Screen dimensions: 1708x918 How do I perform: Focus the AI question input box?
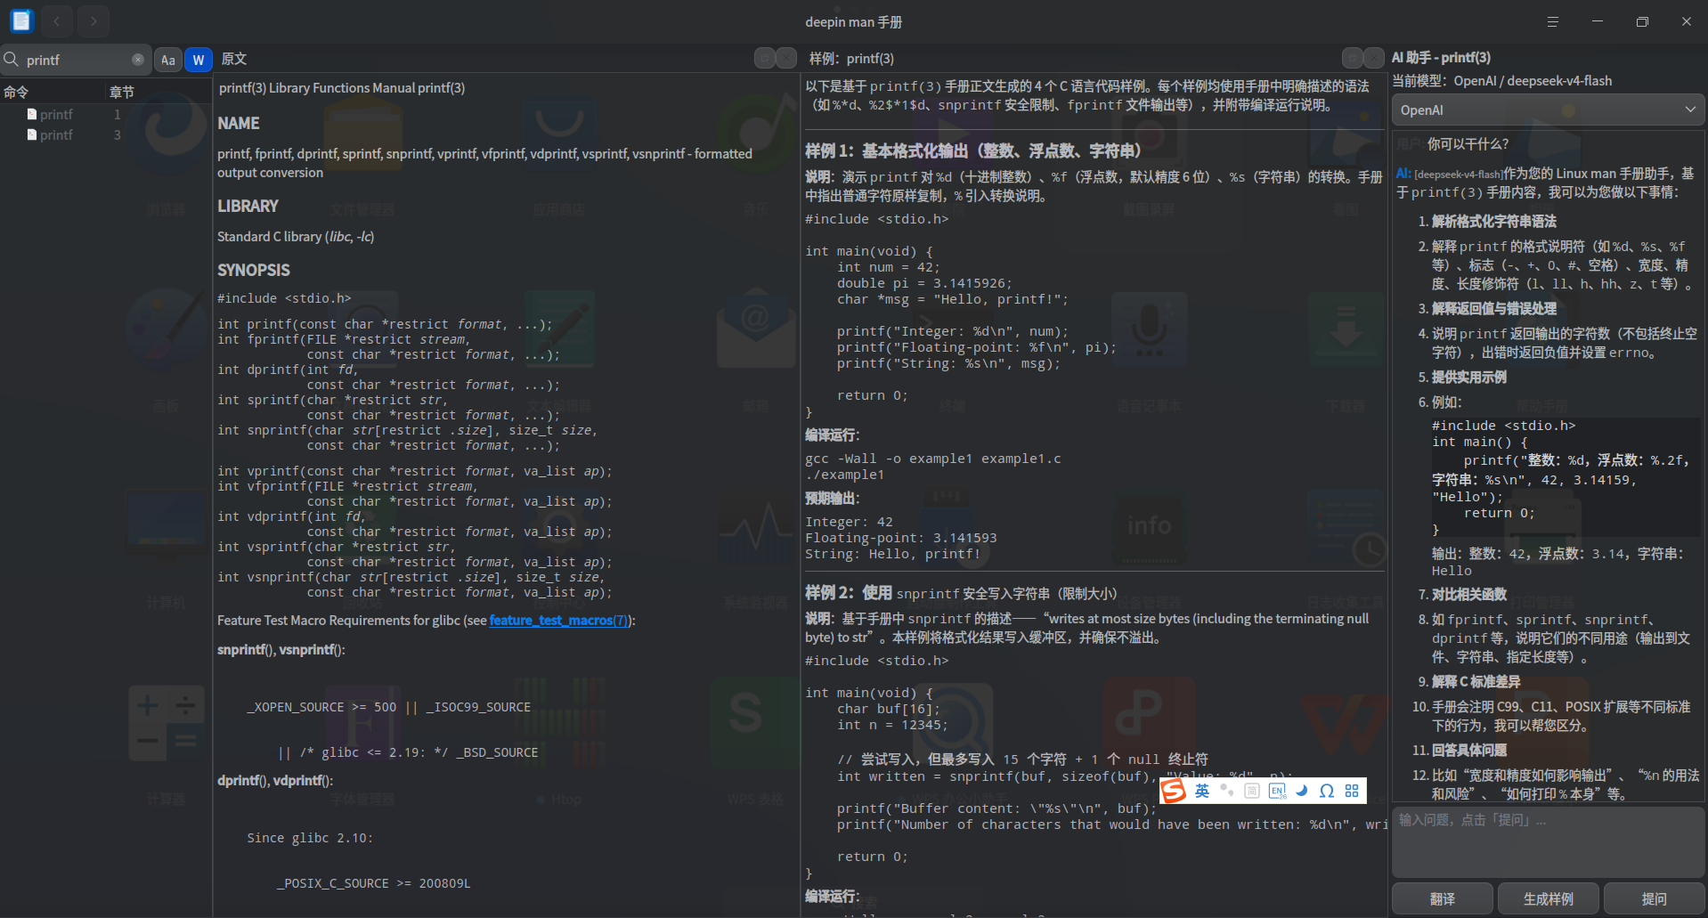point(1548,842)
